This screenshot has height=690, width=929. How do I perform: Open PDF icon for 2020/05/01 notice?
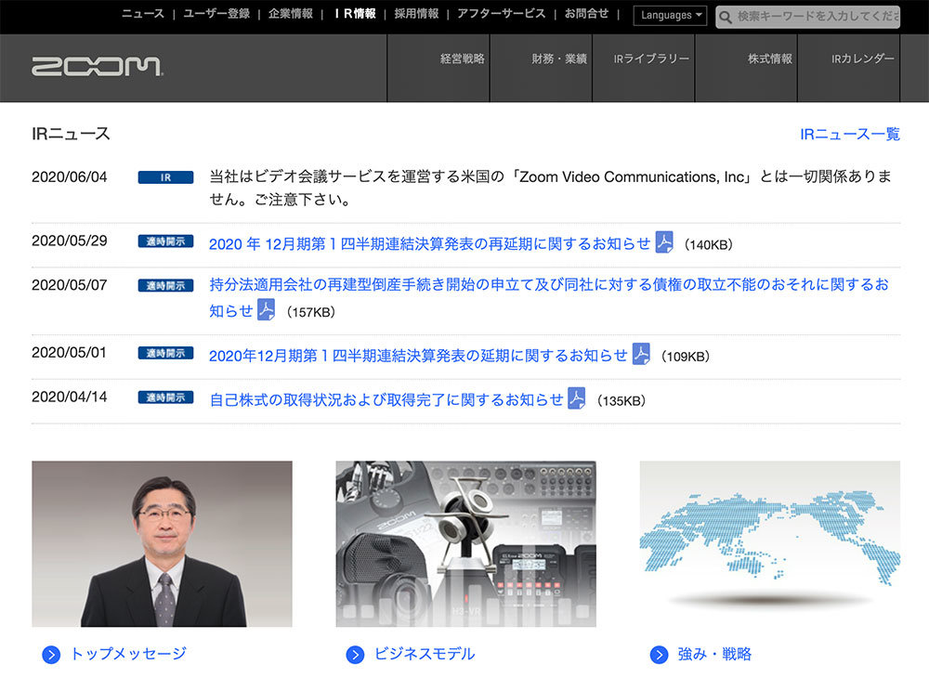(x=641, y=354)
